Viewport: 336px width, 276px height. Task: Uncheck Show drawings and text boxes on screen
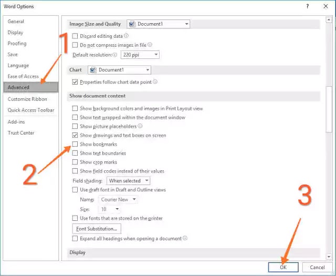click(x=75, y=135)
